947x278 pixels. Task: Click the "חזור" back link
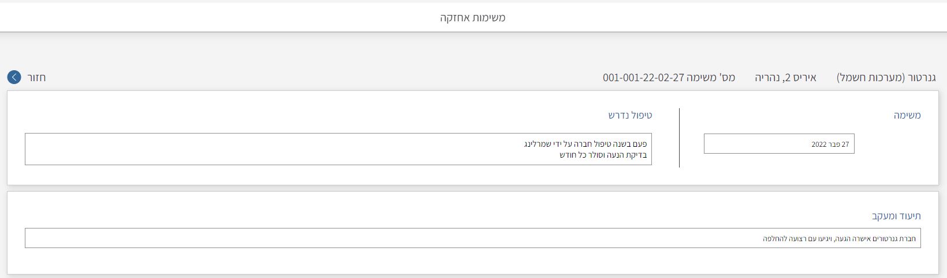(x=36, y=77)
